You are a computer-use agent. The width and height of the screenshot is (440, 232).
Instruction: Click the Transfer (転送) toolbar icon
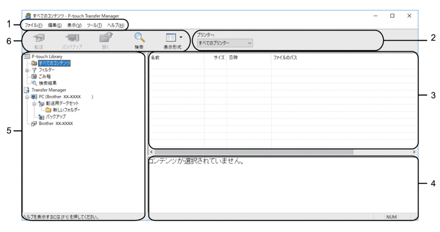point(39,38)
